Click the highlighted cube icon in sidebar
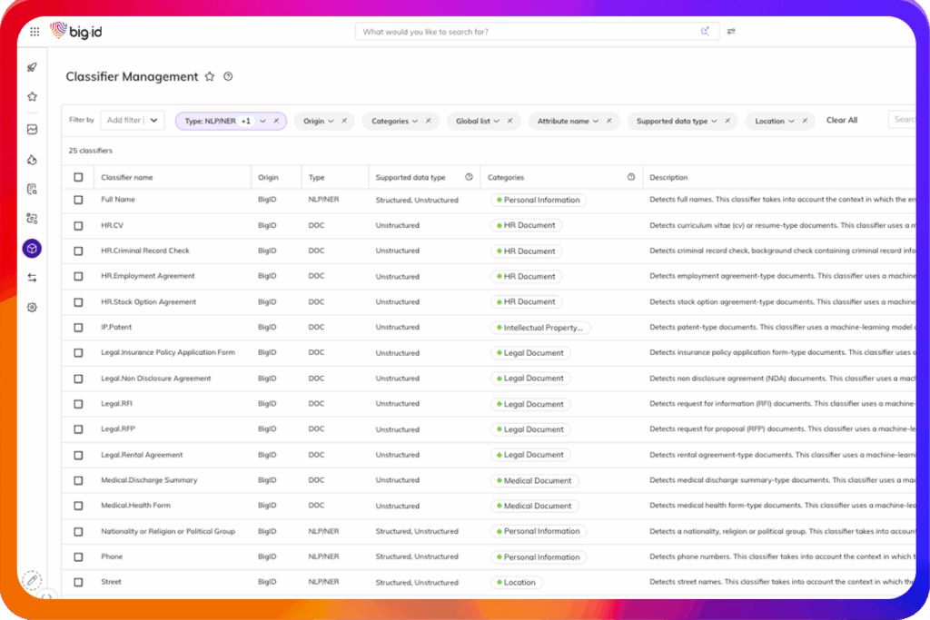This screenshot has height=620, width=930. [32, 248]
